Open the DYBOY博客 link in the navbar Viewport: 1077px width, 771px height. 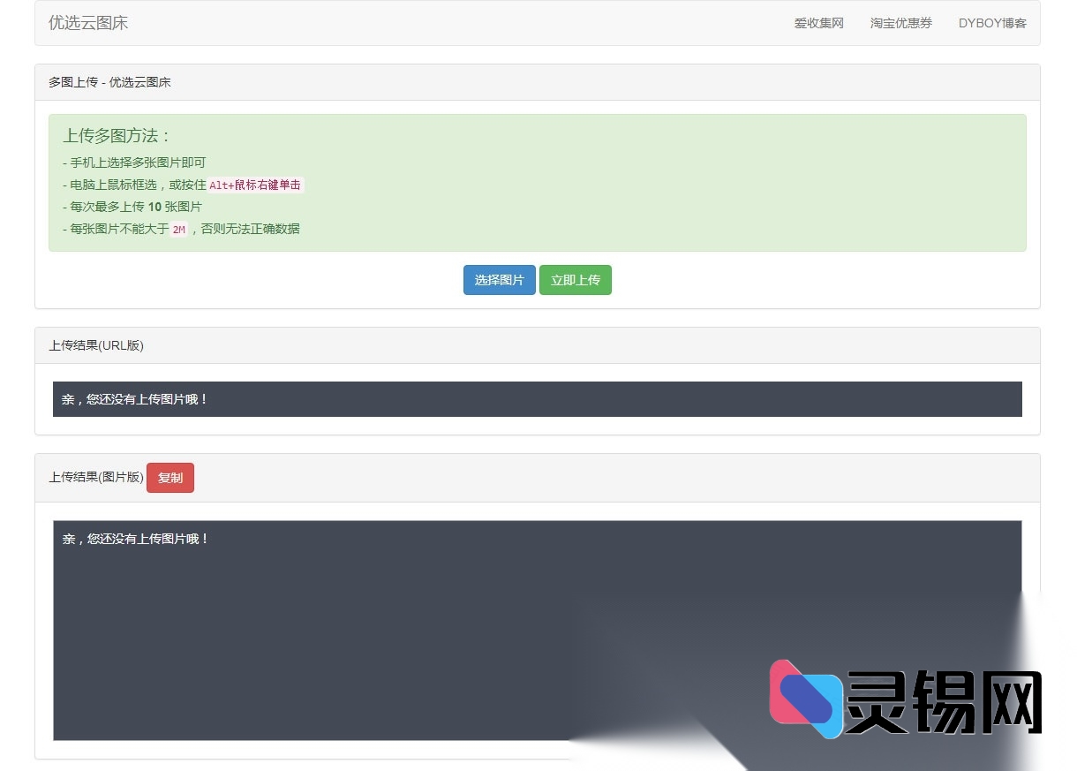coord(992,23)
